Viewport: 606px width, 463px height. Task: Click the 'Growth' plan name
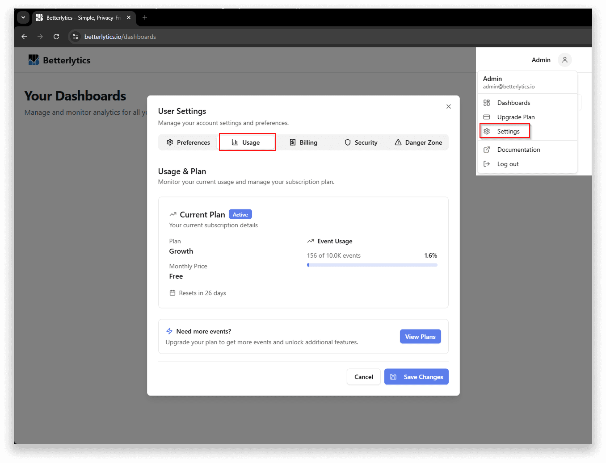(181, 251)
